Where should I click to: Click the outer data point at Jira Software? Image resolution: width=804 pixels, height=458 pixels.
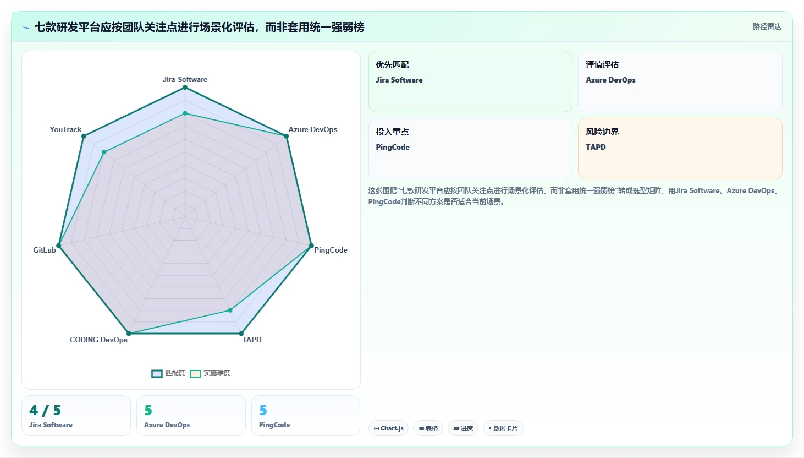(185, 87)
